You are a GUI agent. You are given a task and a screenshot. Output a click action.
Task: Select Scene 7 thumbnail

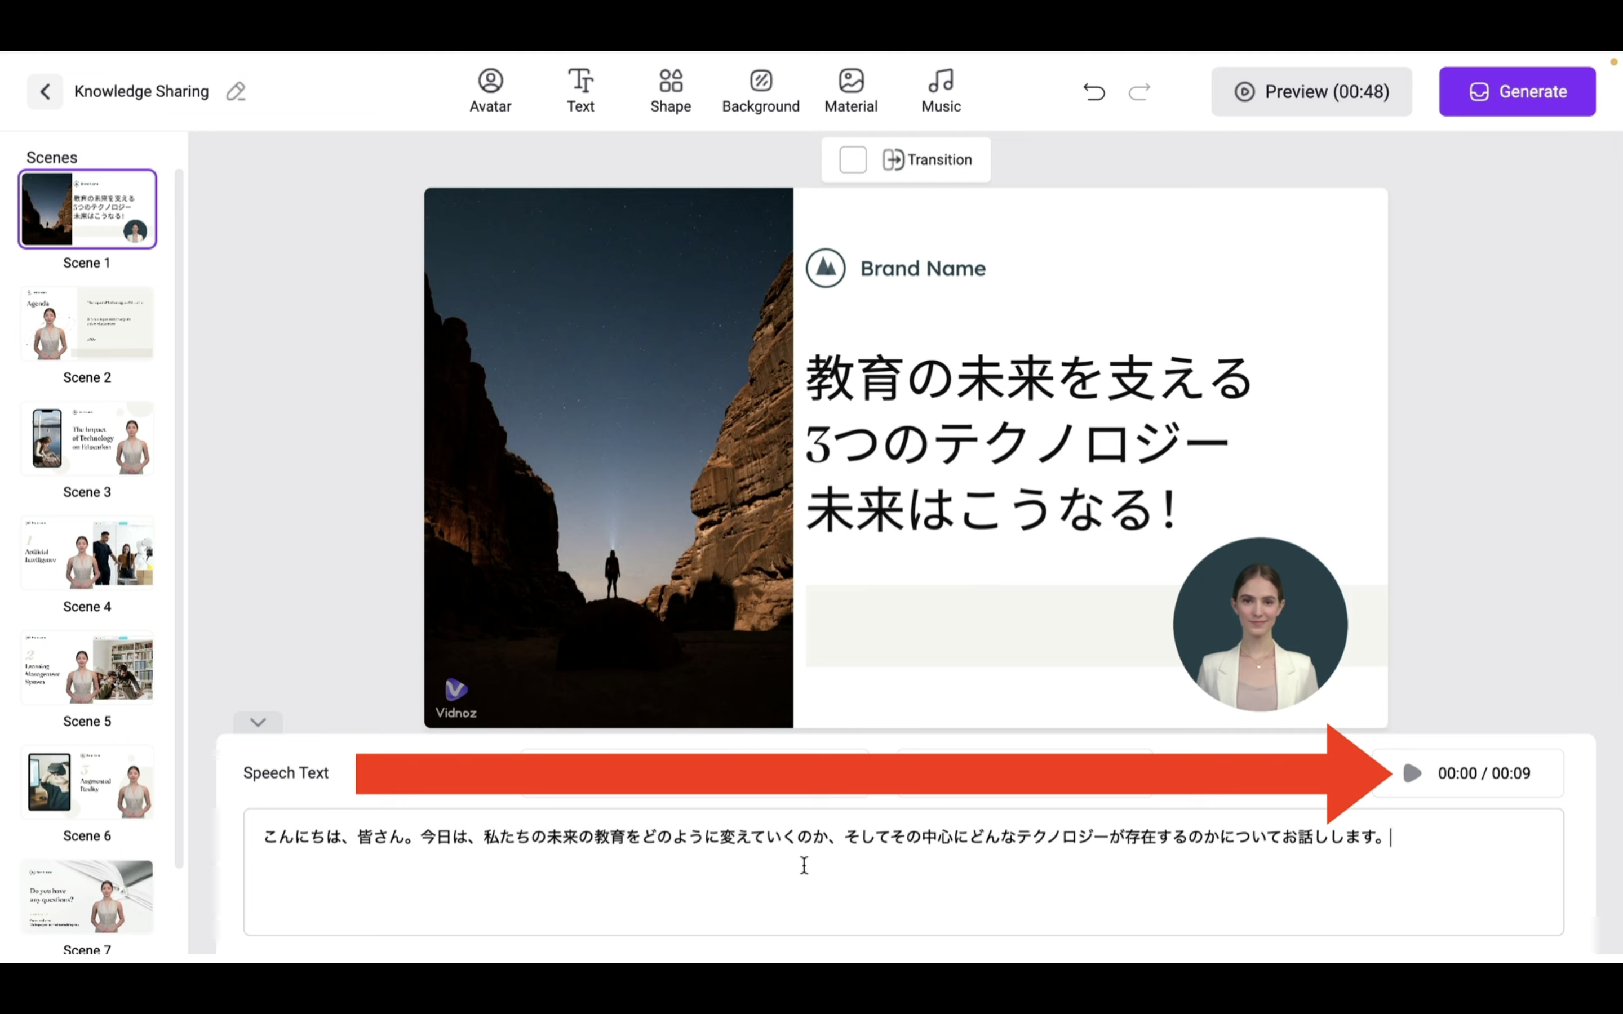[x=87, y=897]
